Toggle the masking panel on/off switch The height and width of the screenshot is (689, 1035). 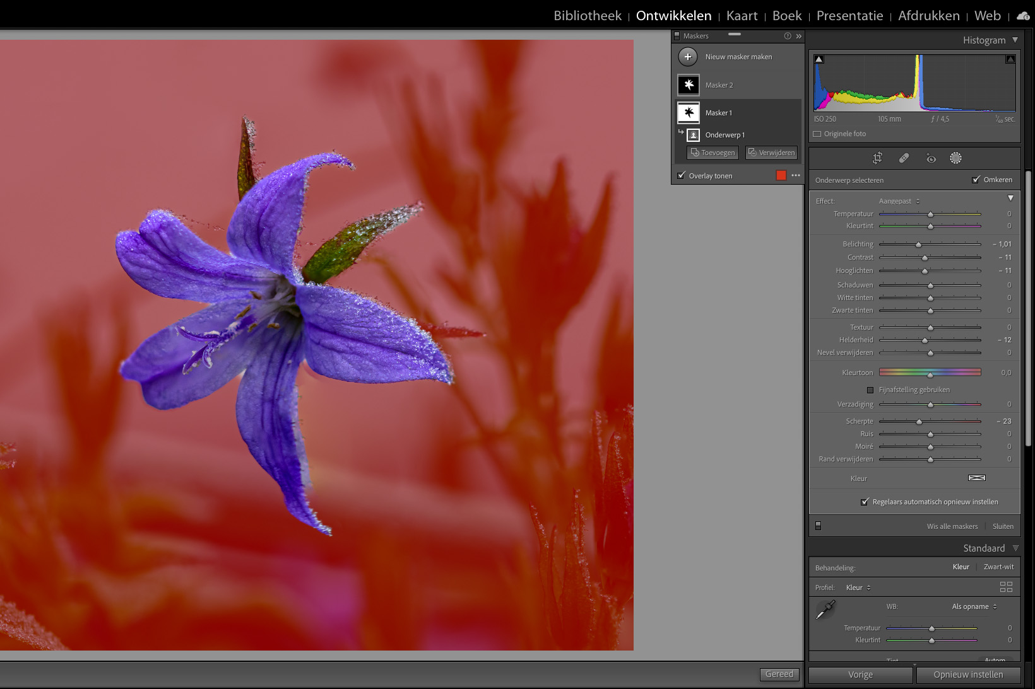(819, 526)
